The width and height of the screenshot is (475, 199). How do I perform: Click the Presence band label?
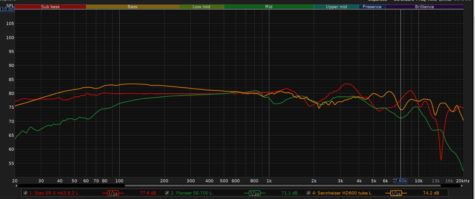pyautogui.click(x=372, y=7)
